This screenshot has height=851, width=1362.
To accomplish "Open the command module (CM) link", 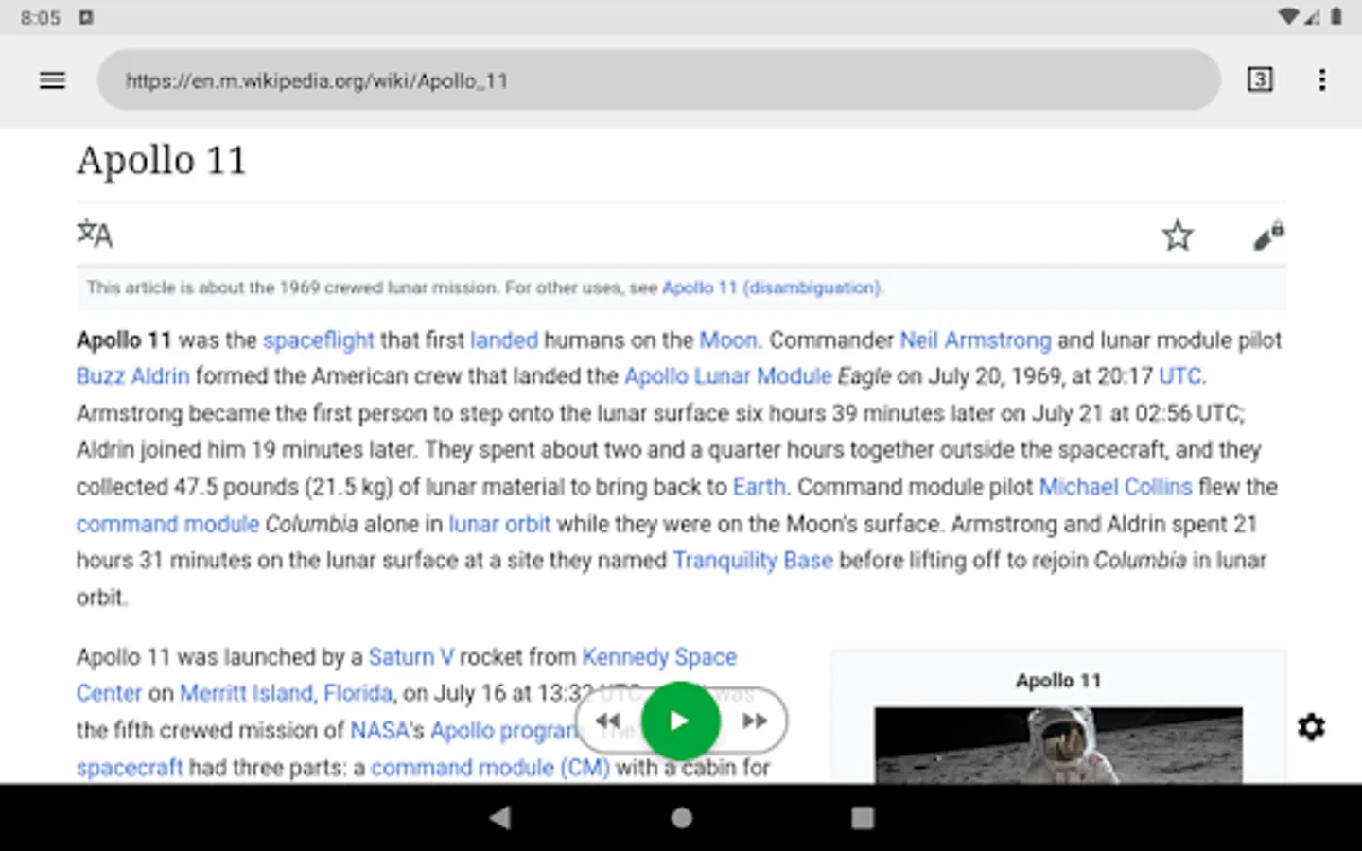I will (490, 768).
